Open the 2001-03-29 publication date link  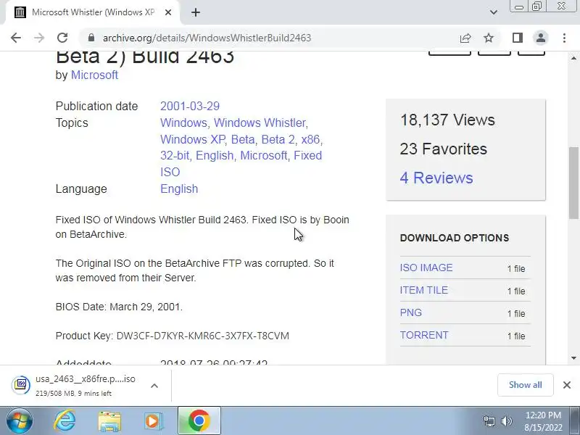point(190,106)
